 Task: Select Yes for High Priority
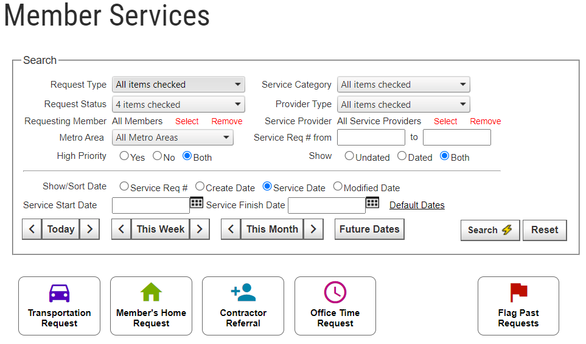point(124,156)
